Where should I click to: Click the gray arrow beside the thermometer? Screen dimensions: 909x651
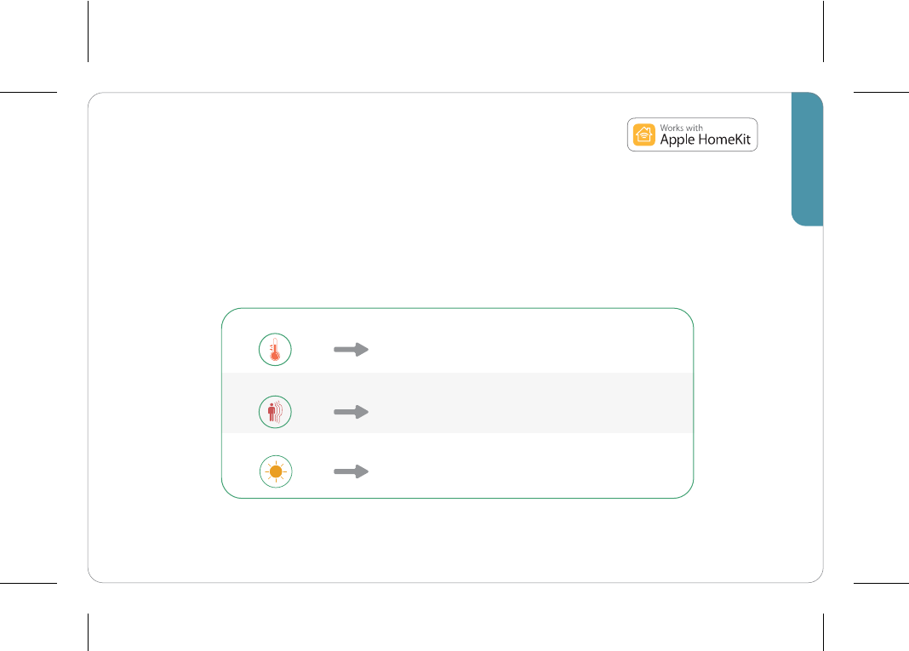tap(352, 350)
